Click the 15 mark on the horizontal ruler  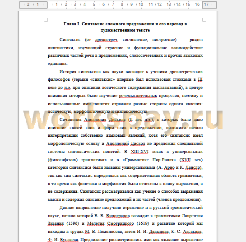pos(188,5)
